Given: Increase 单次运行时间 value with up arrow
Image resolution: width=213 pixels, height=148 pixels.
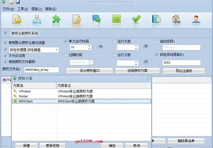Looking at the screenshot, I should (89, 46).
